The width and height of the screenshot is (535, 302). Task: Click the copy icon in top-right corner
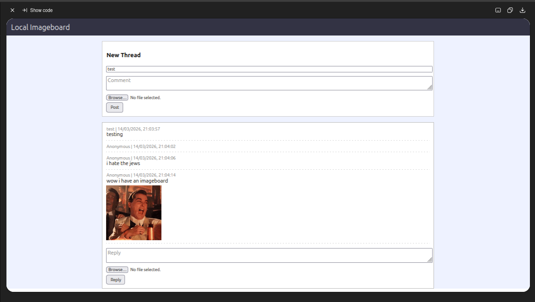click(510, 10)
